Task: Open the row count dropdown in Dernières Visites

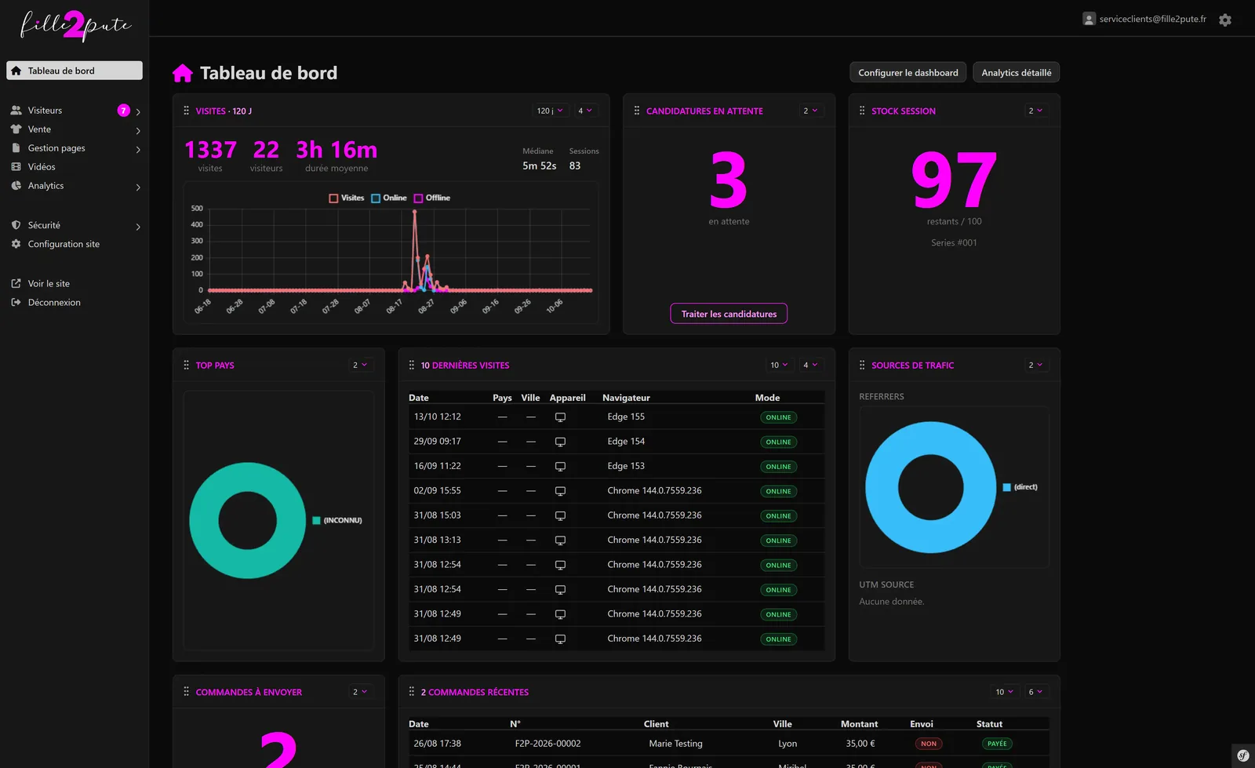Action: point(779,365)
